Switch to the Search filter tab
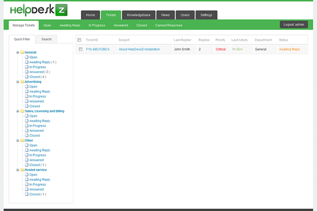This screenshot has width=317, height=211. 46,39
